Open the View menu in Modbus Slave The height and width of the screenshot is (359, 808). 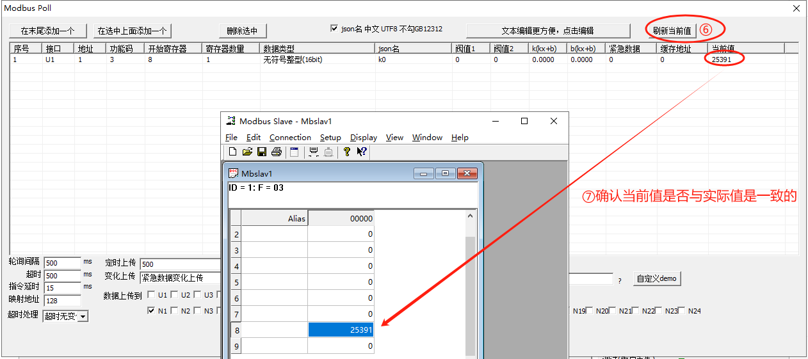tap(394, 138)
